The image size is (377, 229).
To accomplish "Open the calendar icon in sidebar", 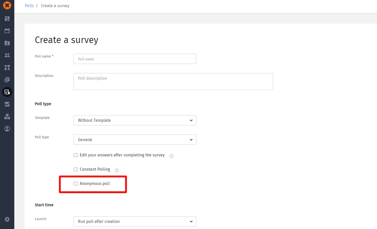I will [7, 31].
